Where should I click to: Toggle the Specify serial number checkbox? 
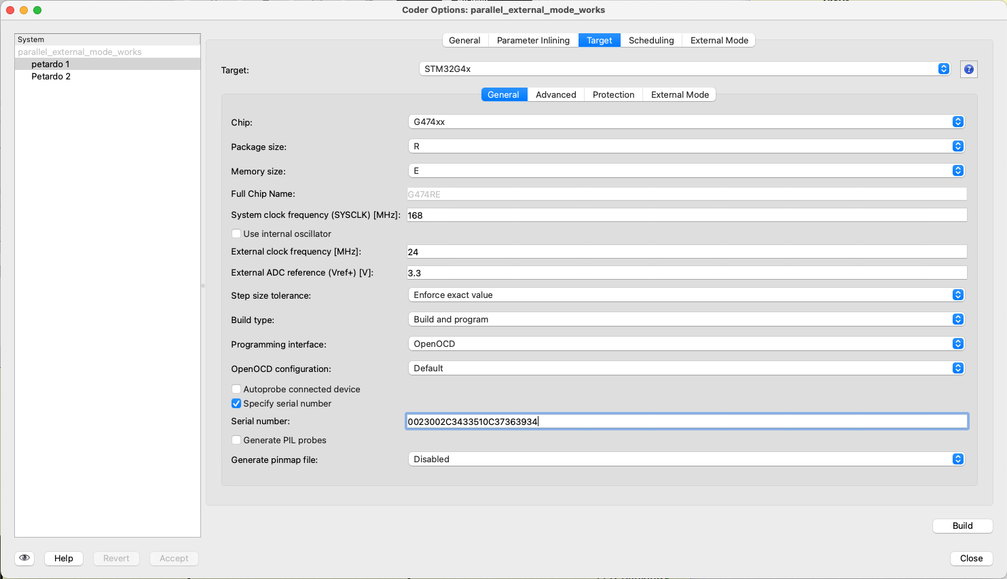click(236, 403)
